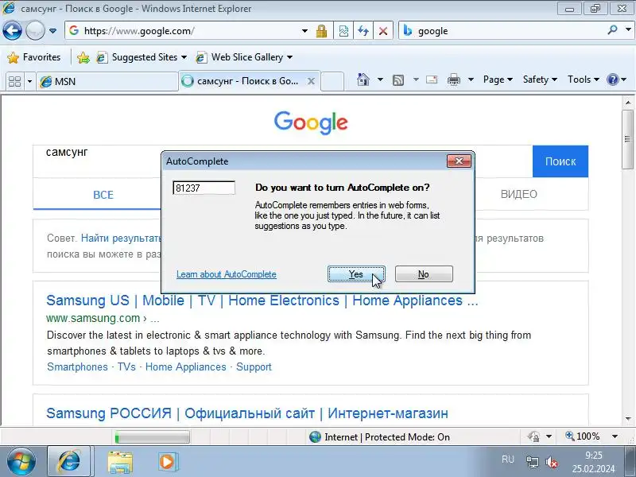This screenshot has width=636, height=477.
Task: Open Web Slice Gallery dropdown
Action: click(244, 57)
